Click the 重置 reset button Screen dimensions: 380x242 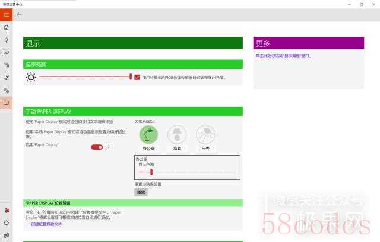tap(141, 192)
